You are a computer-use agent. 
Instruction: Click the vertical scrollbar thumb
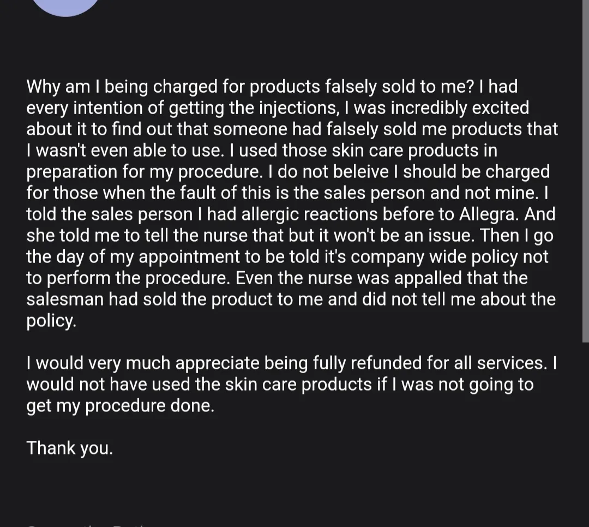coord(585,171)
